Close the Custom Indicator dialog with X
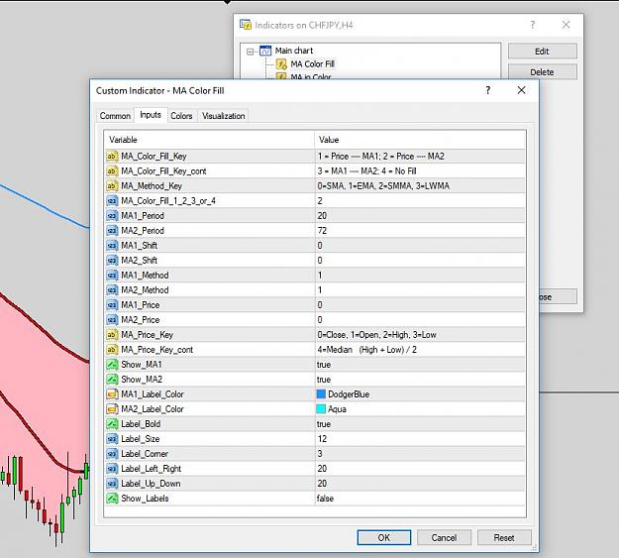Viewport: 619px width, 558px height. coord(522,90)
